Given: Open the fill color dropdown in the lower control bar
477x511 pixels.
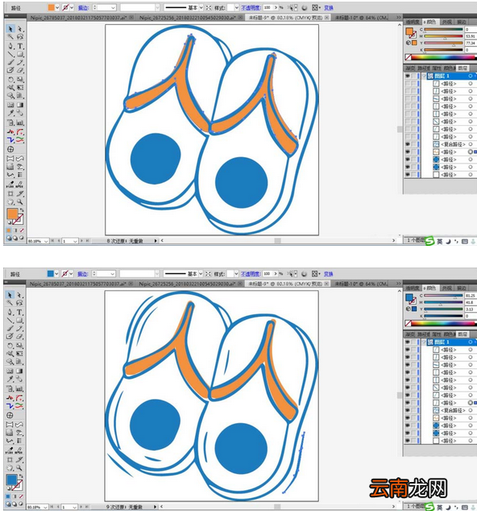Looking at the screenshot, I should (56, 273).
